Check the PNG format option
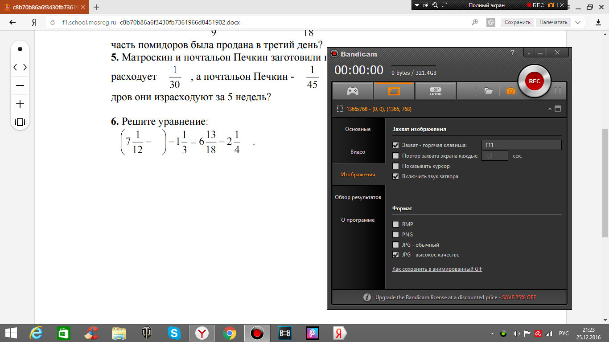 point(395,235)
